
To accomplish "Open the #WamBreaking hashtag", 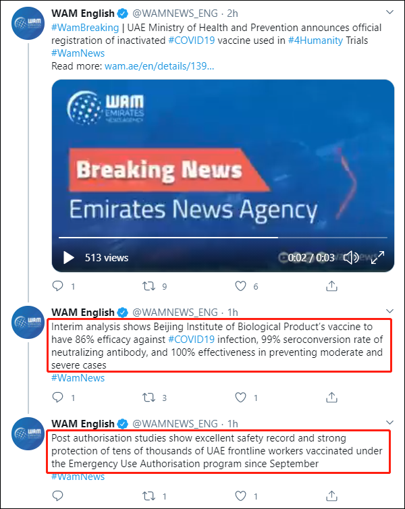I will click(x=83, y=28).
